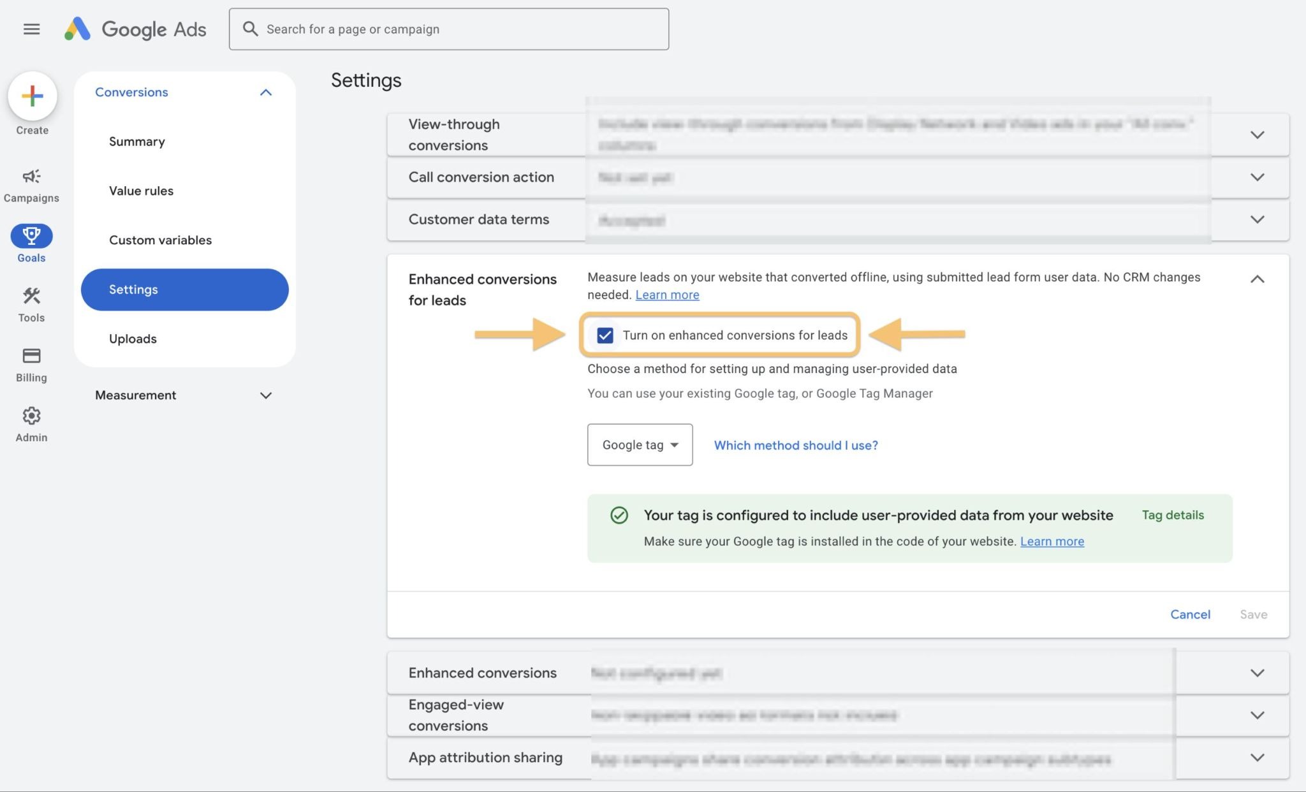Image resolution: width=1306 pixels, height=792 pixels.
Task: Expand Enhanced conversions row chevron
Action: (1257, 673)
